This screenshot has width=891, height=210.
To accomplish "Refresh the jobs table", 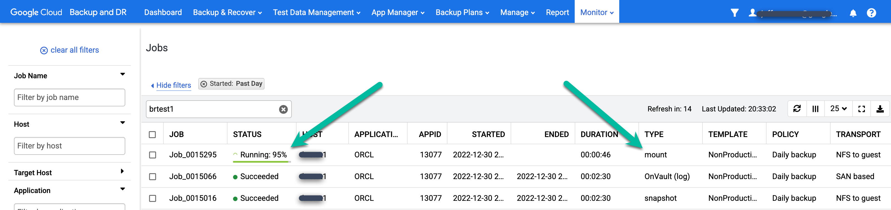I will pos(797,109).
